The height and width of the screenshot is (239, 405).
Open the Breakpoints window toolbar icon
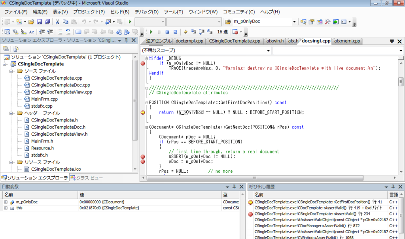(235, 32)
